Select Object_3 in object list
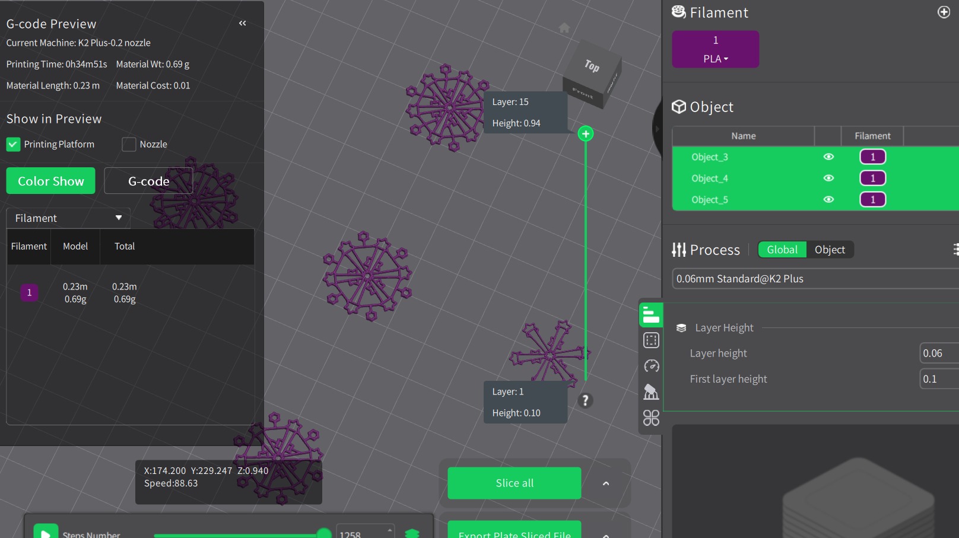The image size is (959, 538). [x=710, y=157]
